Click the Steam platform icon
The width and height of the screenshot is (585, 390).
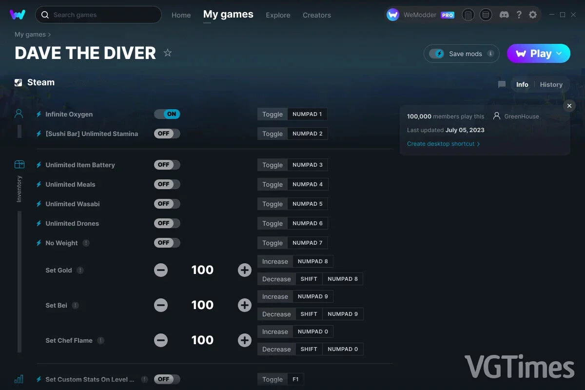point(19,82)
